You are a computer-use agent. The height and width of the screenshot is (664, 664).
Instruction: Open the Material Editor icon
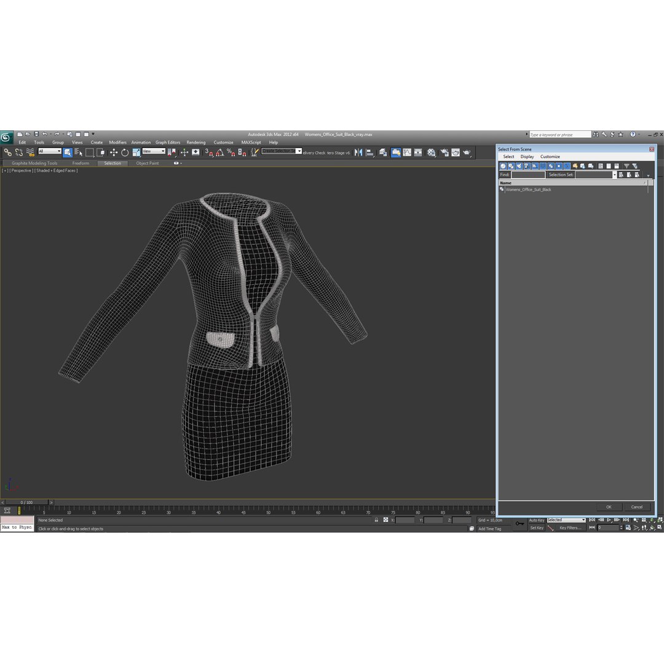coord(431,152)
